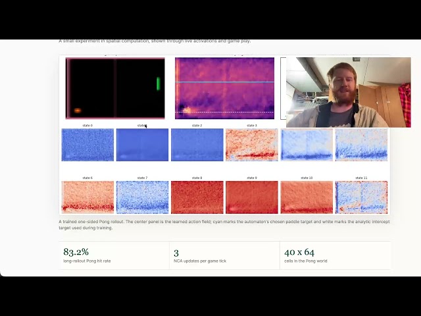The height and width of the screenshot is (316, 421).
Task: Click the cyan target line in action field
Action: [x=224, y=82]
